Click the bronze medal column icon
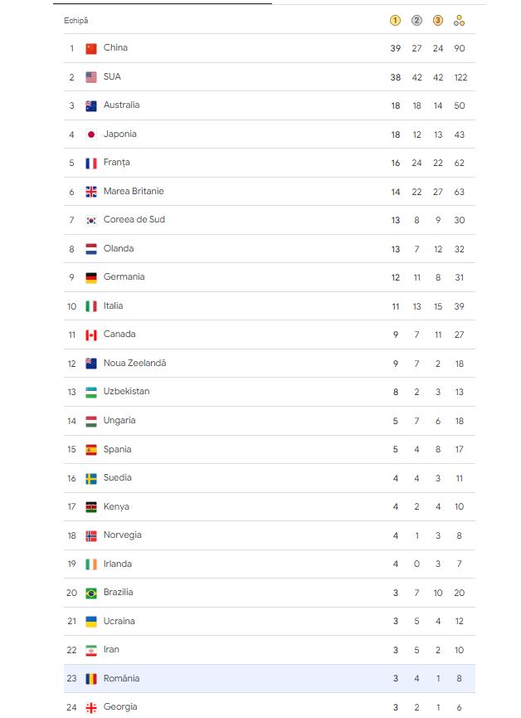 point(438,21)
